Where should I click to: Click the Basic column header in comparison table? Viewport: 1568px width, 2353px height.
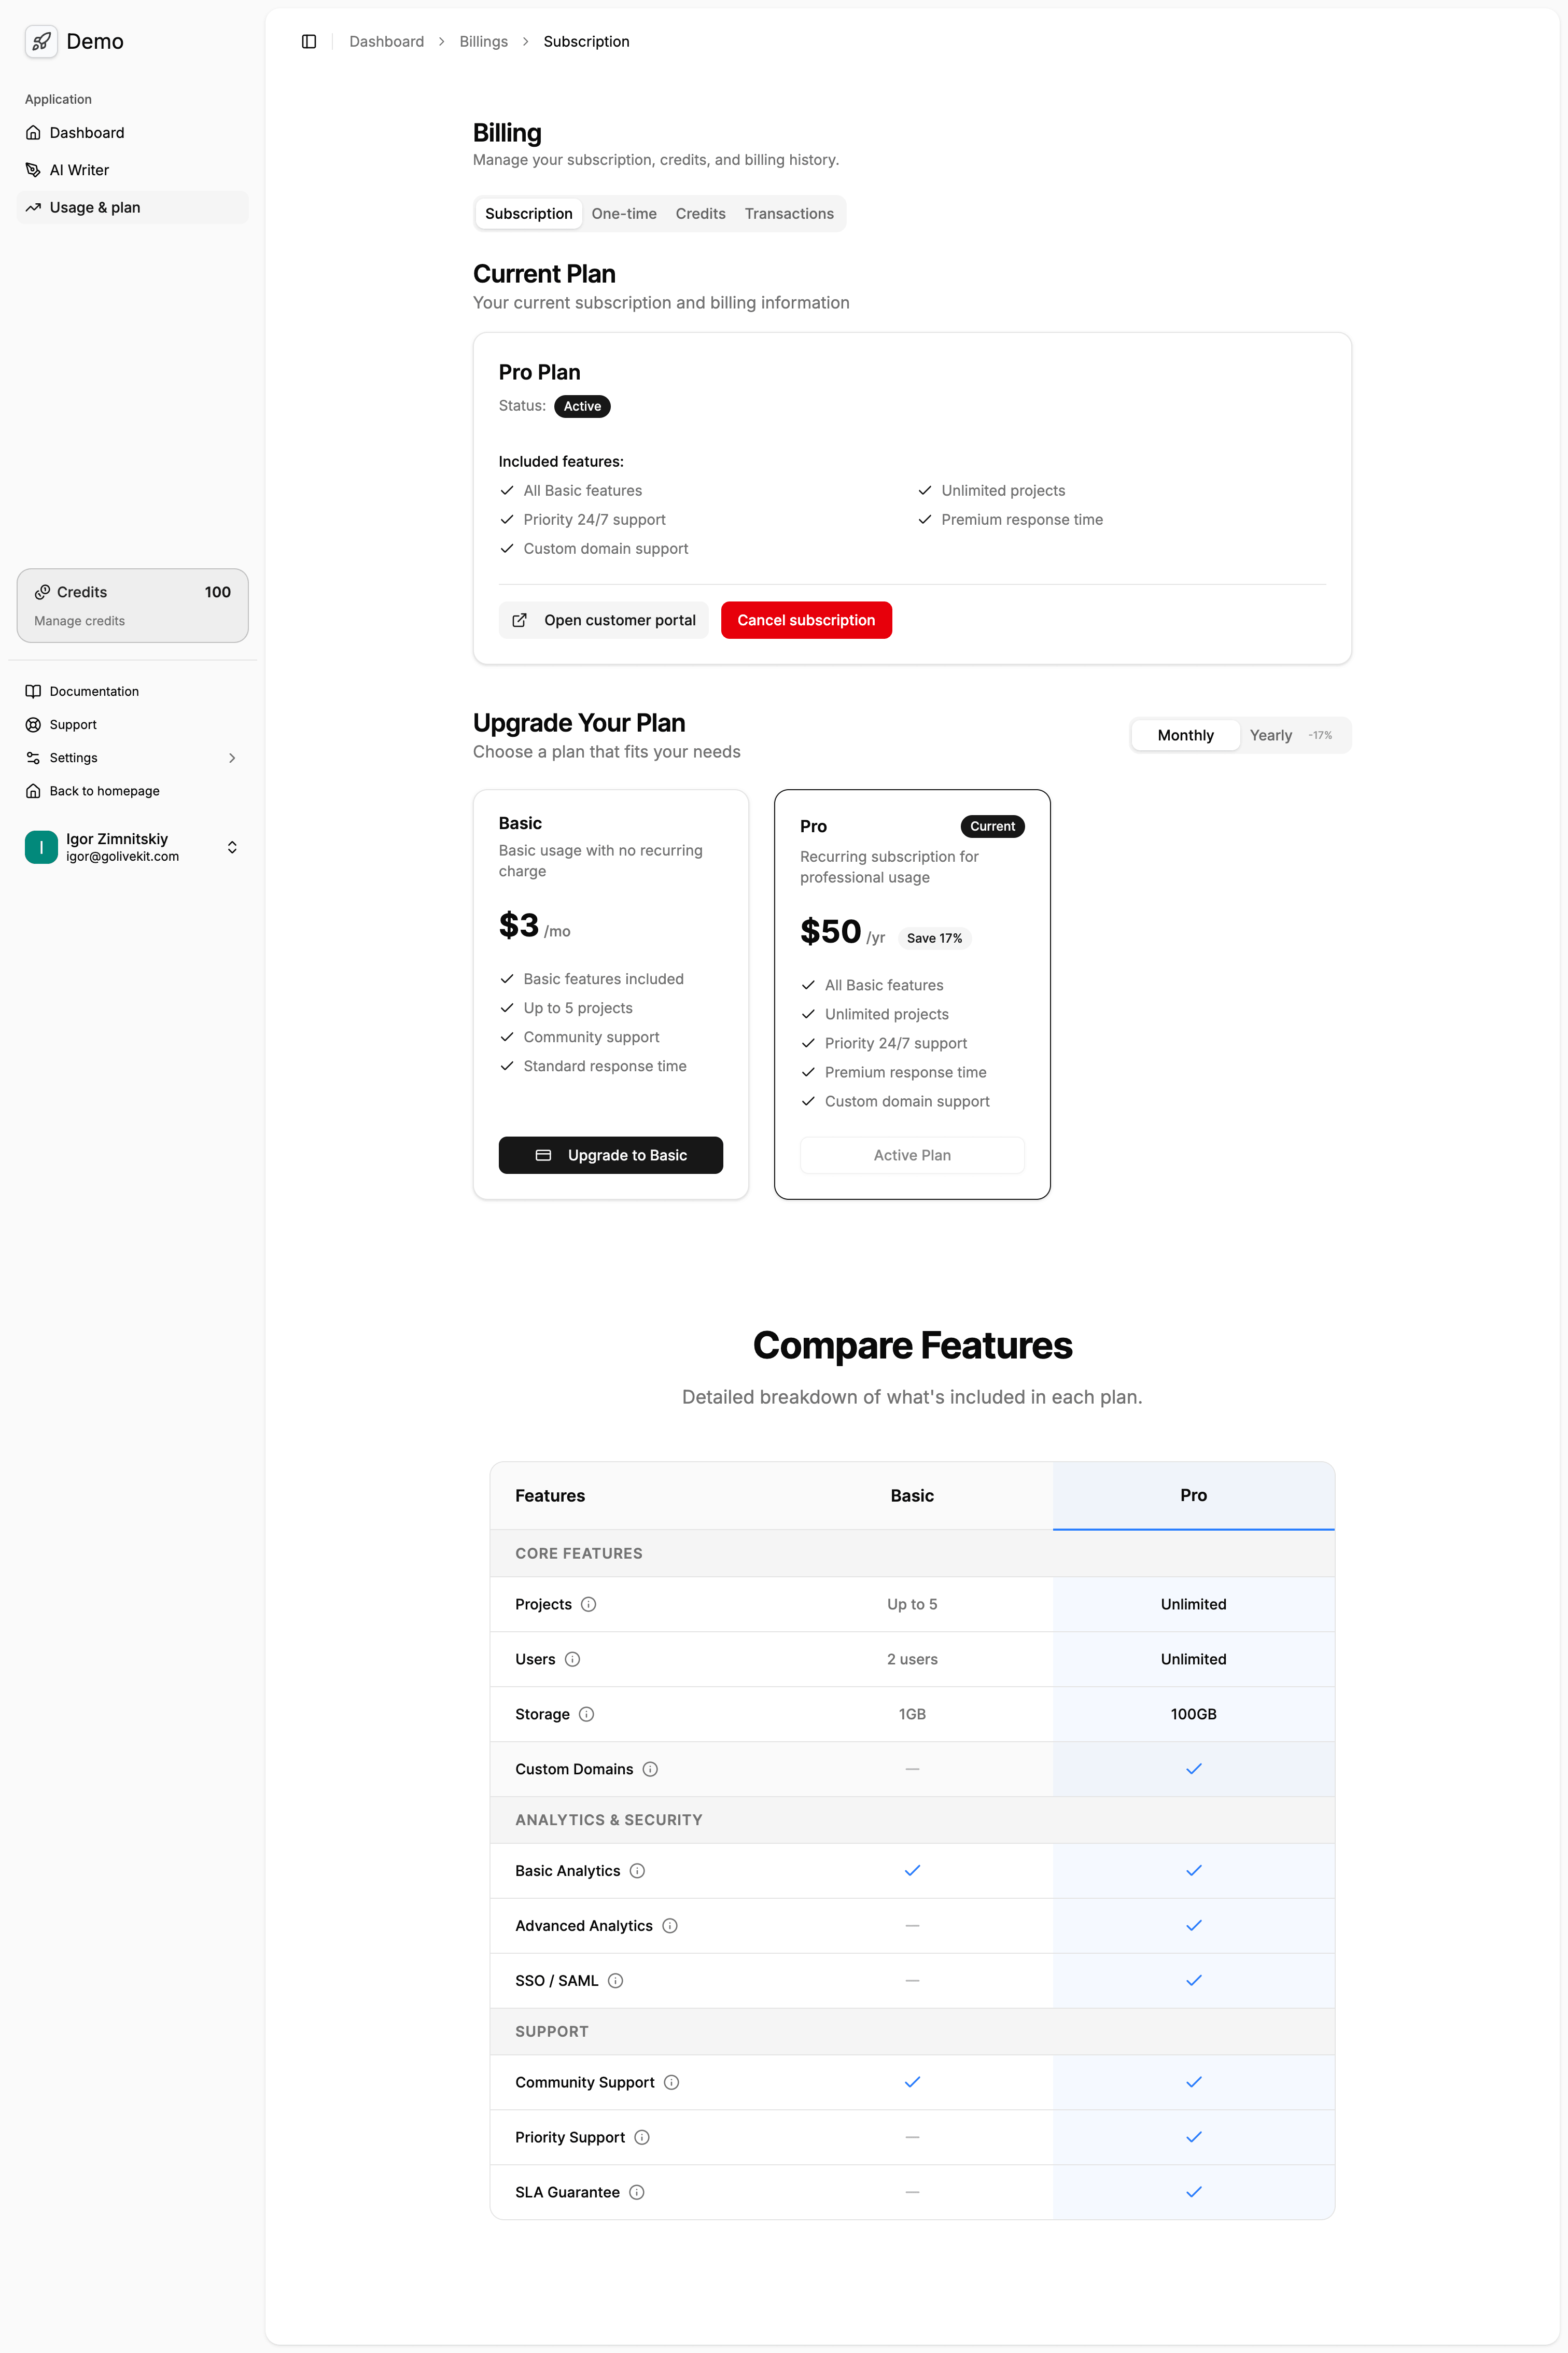[912, 1495]
